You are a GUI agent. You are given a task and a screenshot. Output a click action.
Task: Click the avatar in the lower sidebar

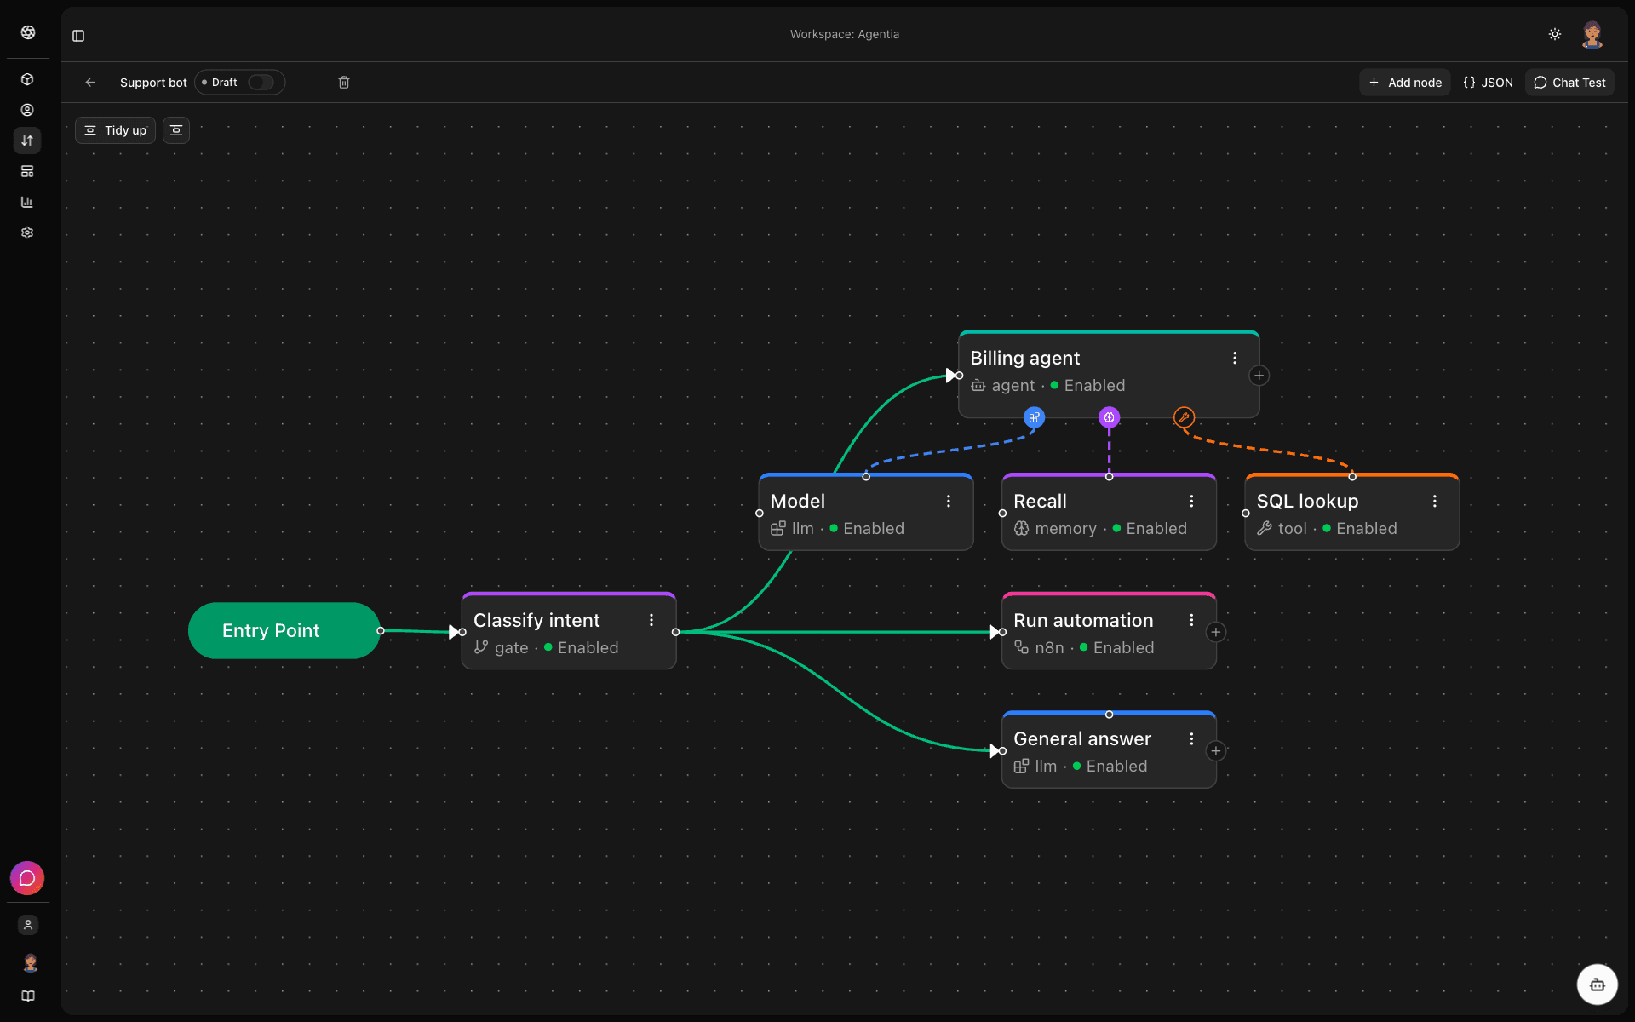tap(30, 962)
